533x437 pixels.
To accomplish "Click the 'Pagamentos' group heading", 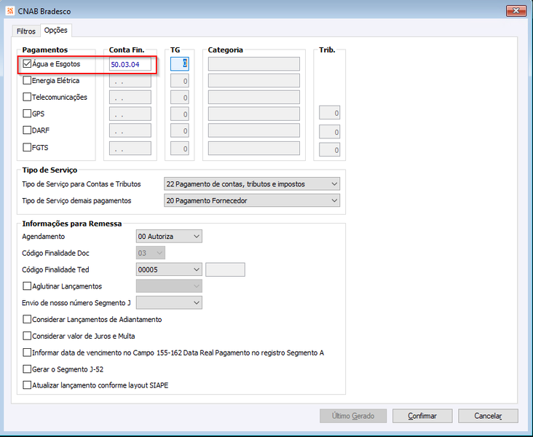I will (45, 50).
